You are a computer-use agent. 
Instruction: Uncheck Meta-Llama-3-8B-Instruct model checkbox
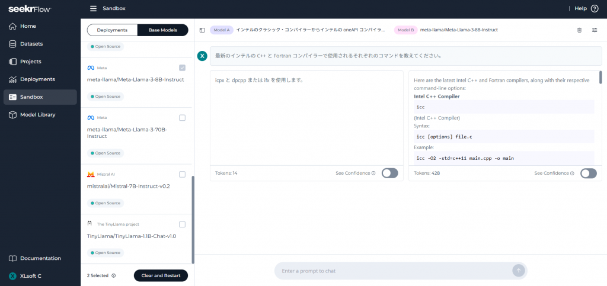pos(183,68)
